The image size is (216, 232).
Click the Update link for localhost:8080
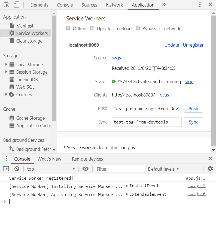(172, 45)
